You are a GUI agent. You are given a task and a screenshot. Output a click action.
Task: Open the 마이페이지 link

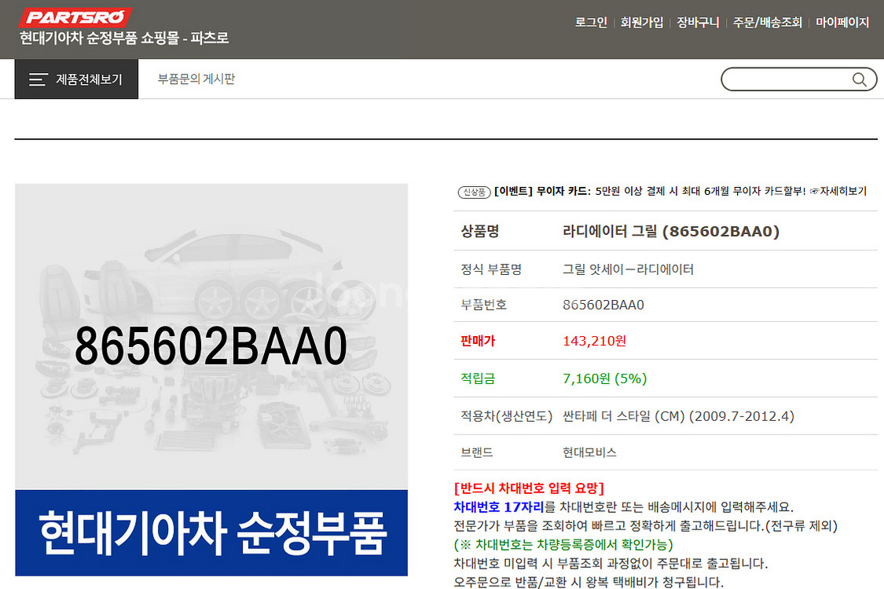(841, 22)
